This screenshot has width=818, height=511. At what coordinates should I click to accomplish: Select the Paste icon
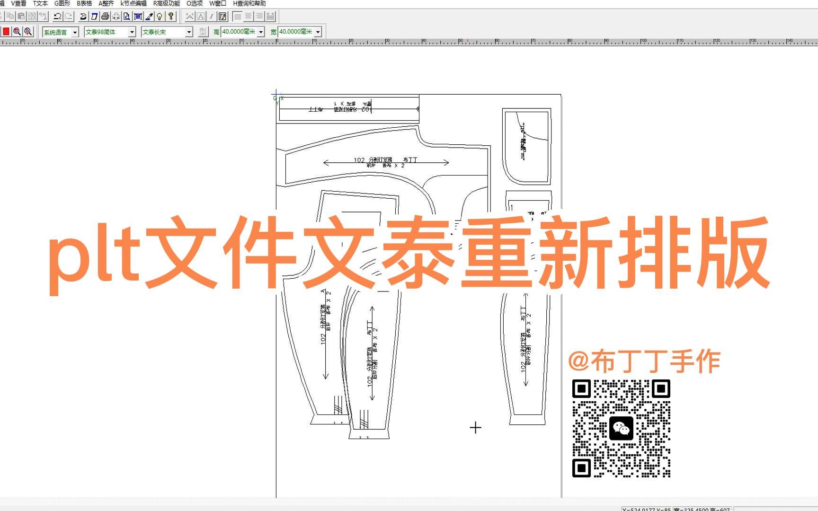pos(20,16)
